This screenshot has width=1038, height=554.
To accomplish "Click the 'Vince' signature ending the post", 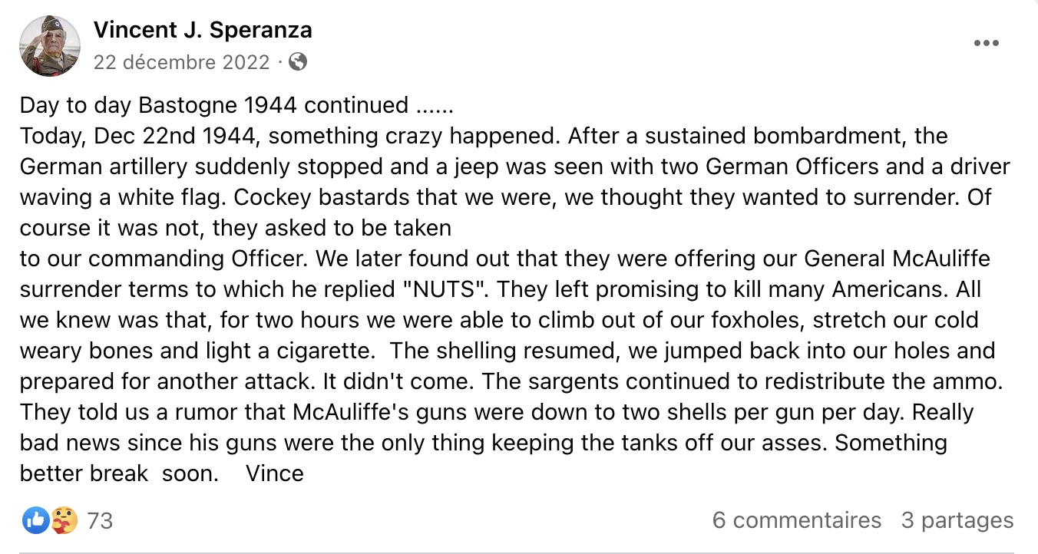I will click(275, 473).
